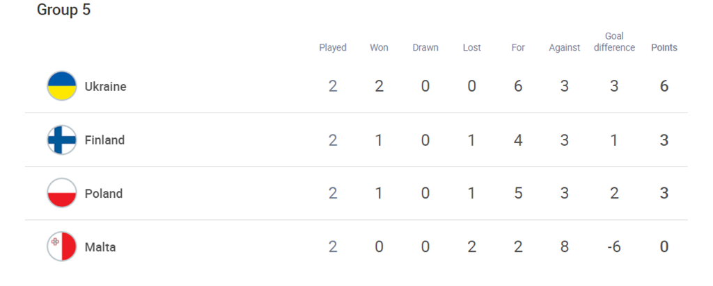Click the Ukraine flag icon

tap(62, 87)
